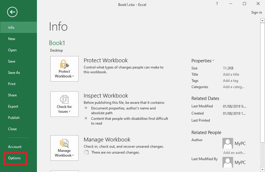Click the scrollbar down arrow

coord(262,170)
